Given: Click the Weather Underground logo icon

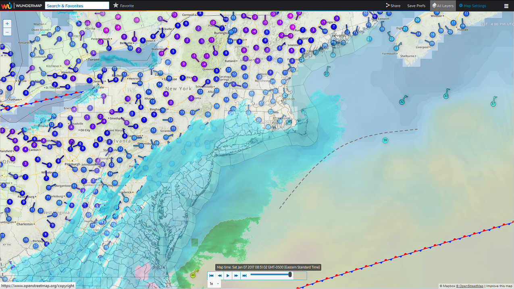Looking at the screenshot, I should coord(6,5).
